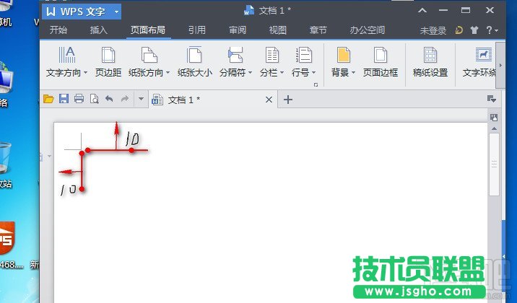This screenshot has height=303, width=517.
Task: Switch to the 开始 tab
Action: pos(58,30)
